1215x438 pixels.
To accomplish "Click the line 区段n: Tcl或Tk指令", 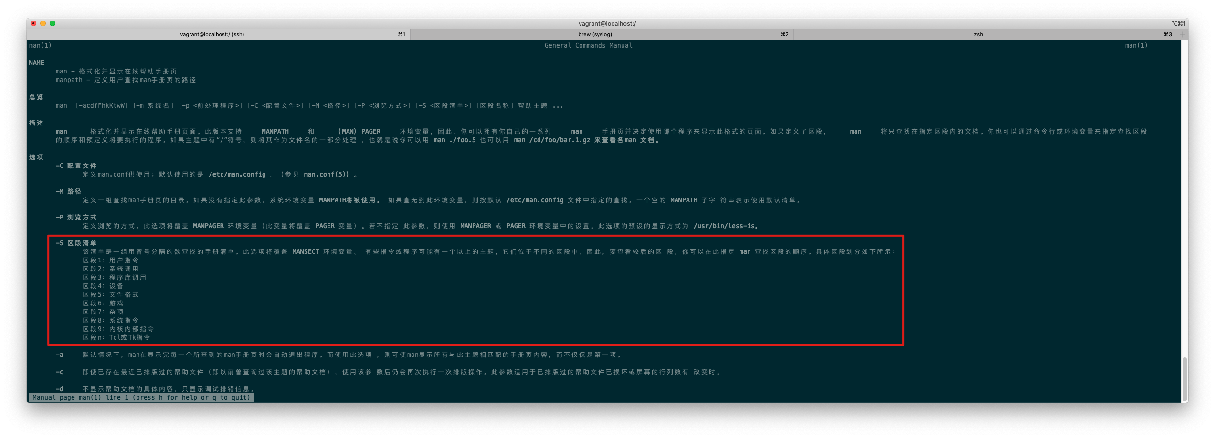I will tap(116, 337).
